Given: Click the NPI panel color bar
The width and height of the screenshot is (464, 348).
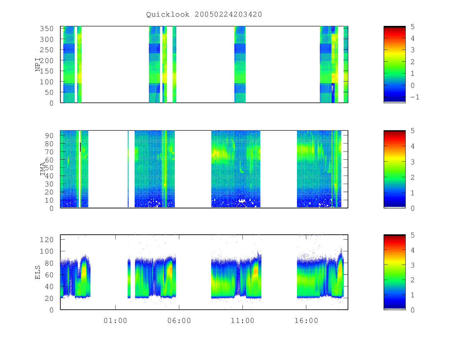Looking at the screenshot, I should click(394, 65).
